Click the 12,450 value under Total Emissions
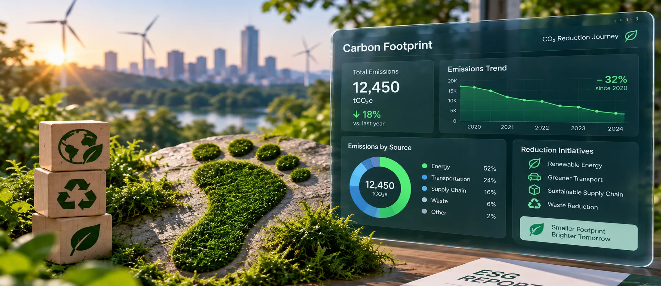This screenshot has width=661, height=286. point(376,87)
